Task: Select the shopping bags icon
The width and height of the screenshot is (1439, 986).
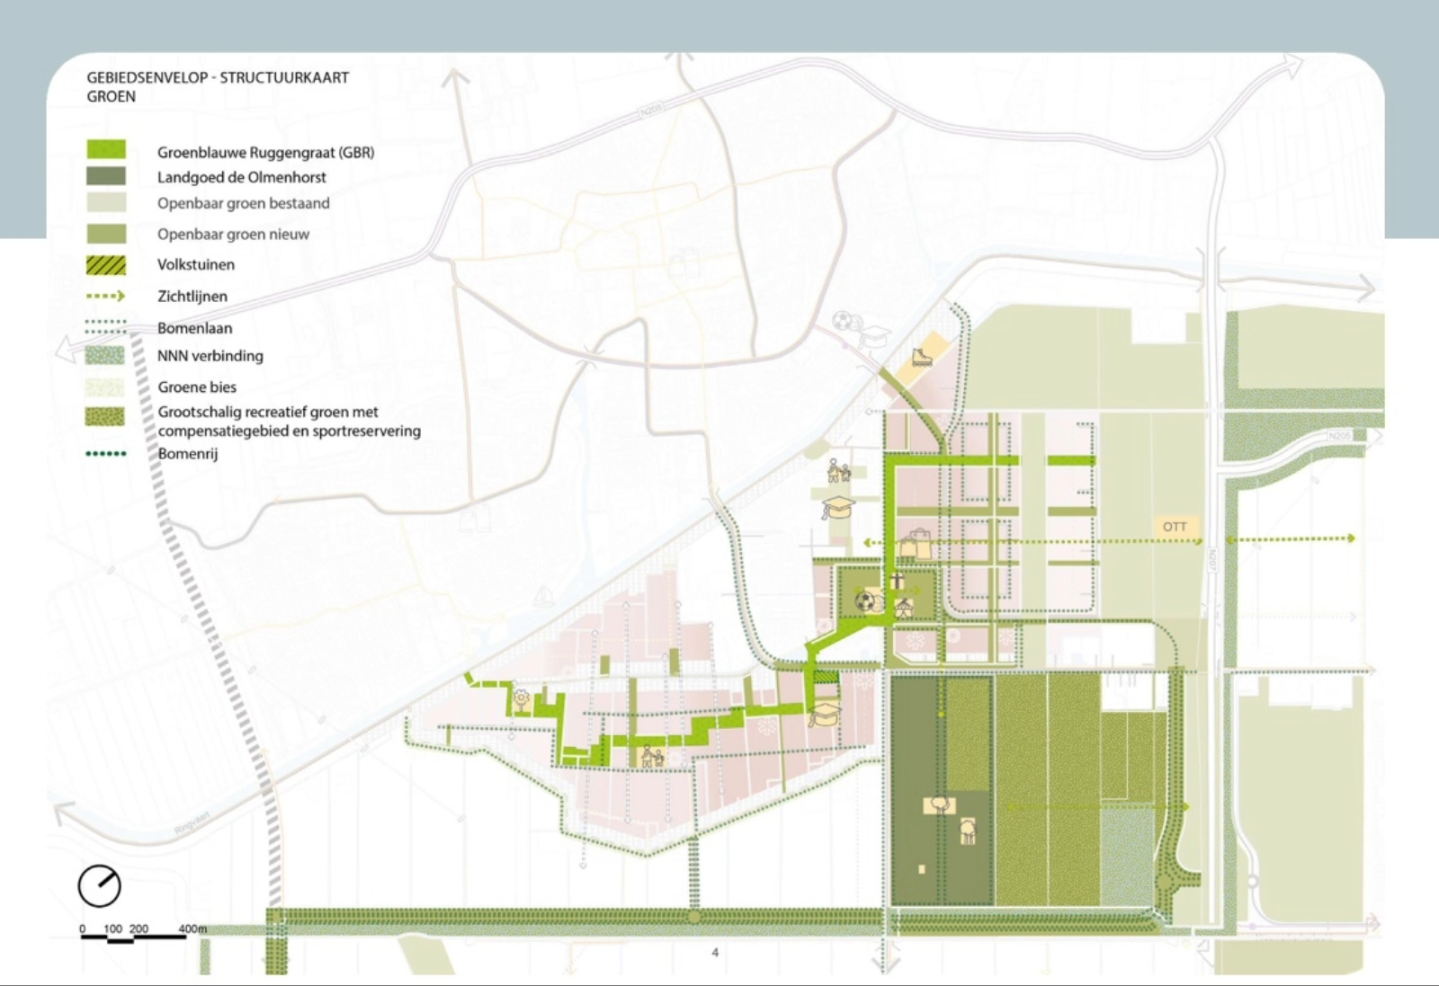Action: (916, 544)
